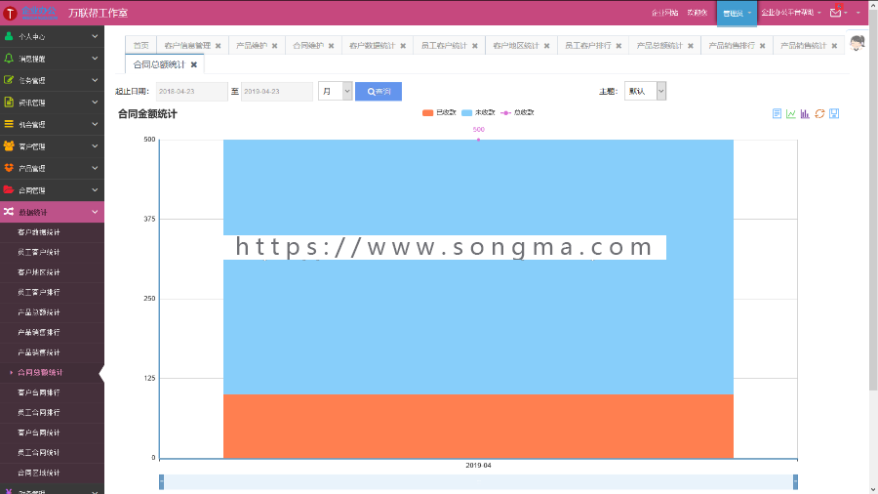Click the edit icon for 任务管理
The height and width of the screenshot is (494, 878).
(x=9, y=80)
